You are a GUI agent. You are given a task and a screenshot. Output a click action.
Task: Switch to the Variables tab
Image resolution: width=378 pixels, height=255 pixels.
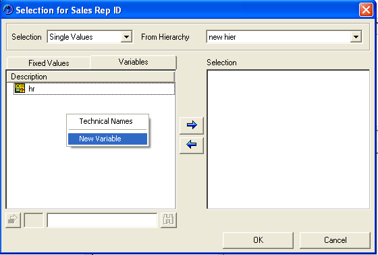coord(134,62)
